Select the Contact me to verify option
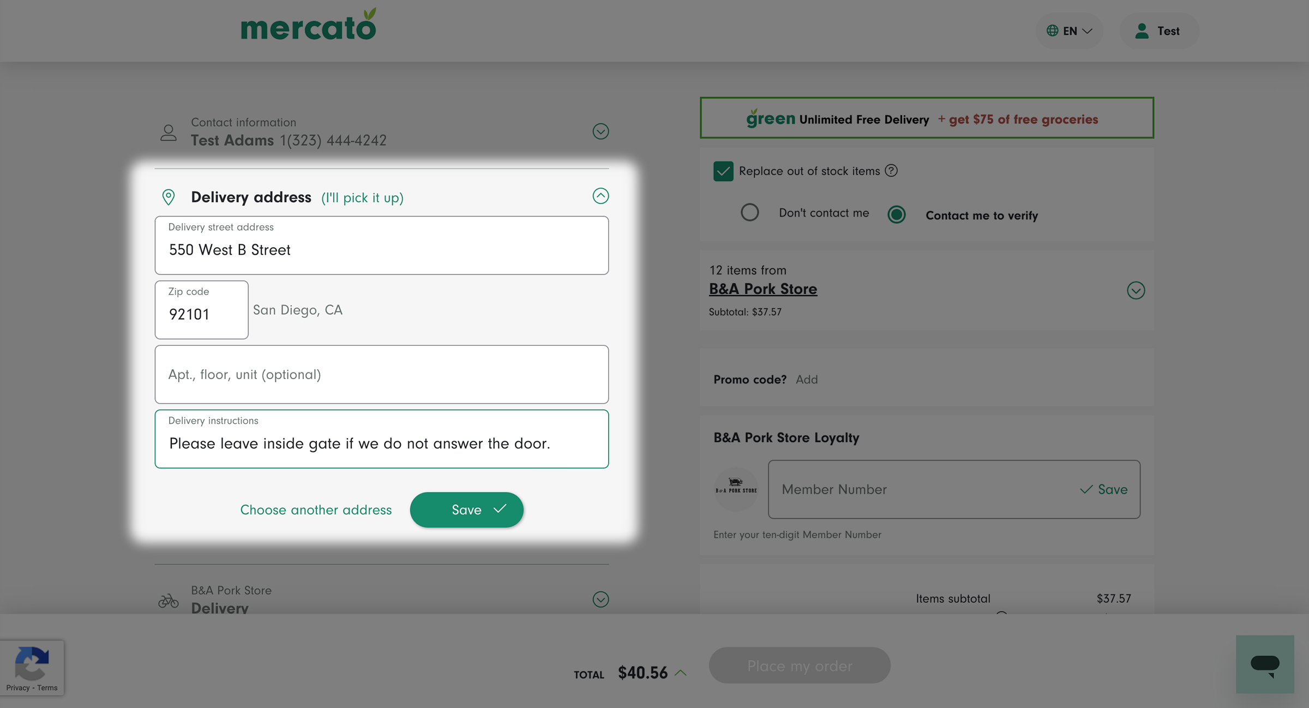The width and height of the screenshot is (1309, 708). 896,214
